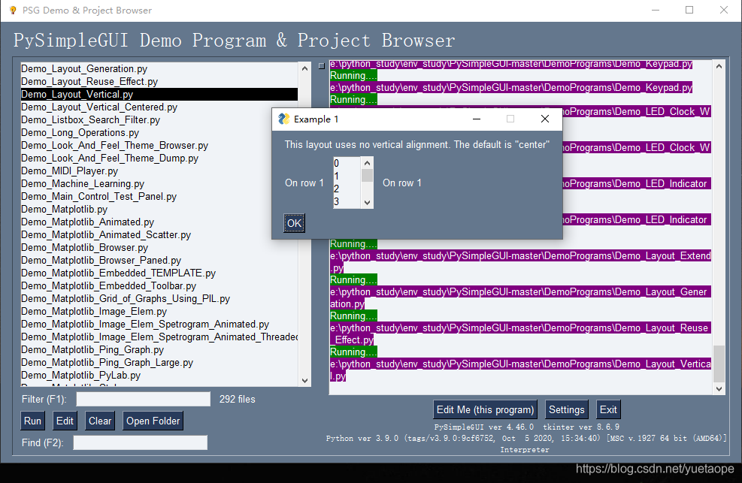Click the Clear button
Viewport: 742px width, 483px height.
100,421
